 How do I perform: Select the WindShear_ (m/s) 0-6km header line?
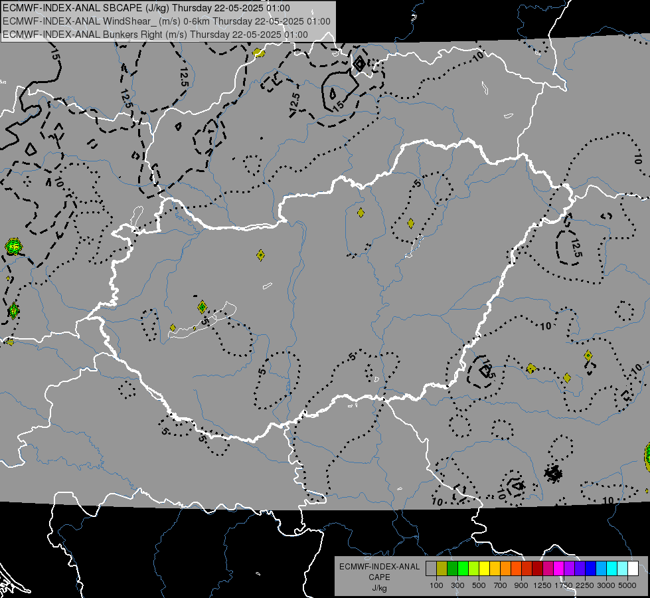(167, 21)
